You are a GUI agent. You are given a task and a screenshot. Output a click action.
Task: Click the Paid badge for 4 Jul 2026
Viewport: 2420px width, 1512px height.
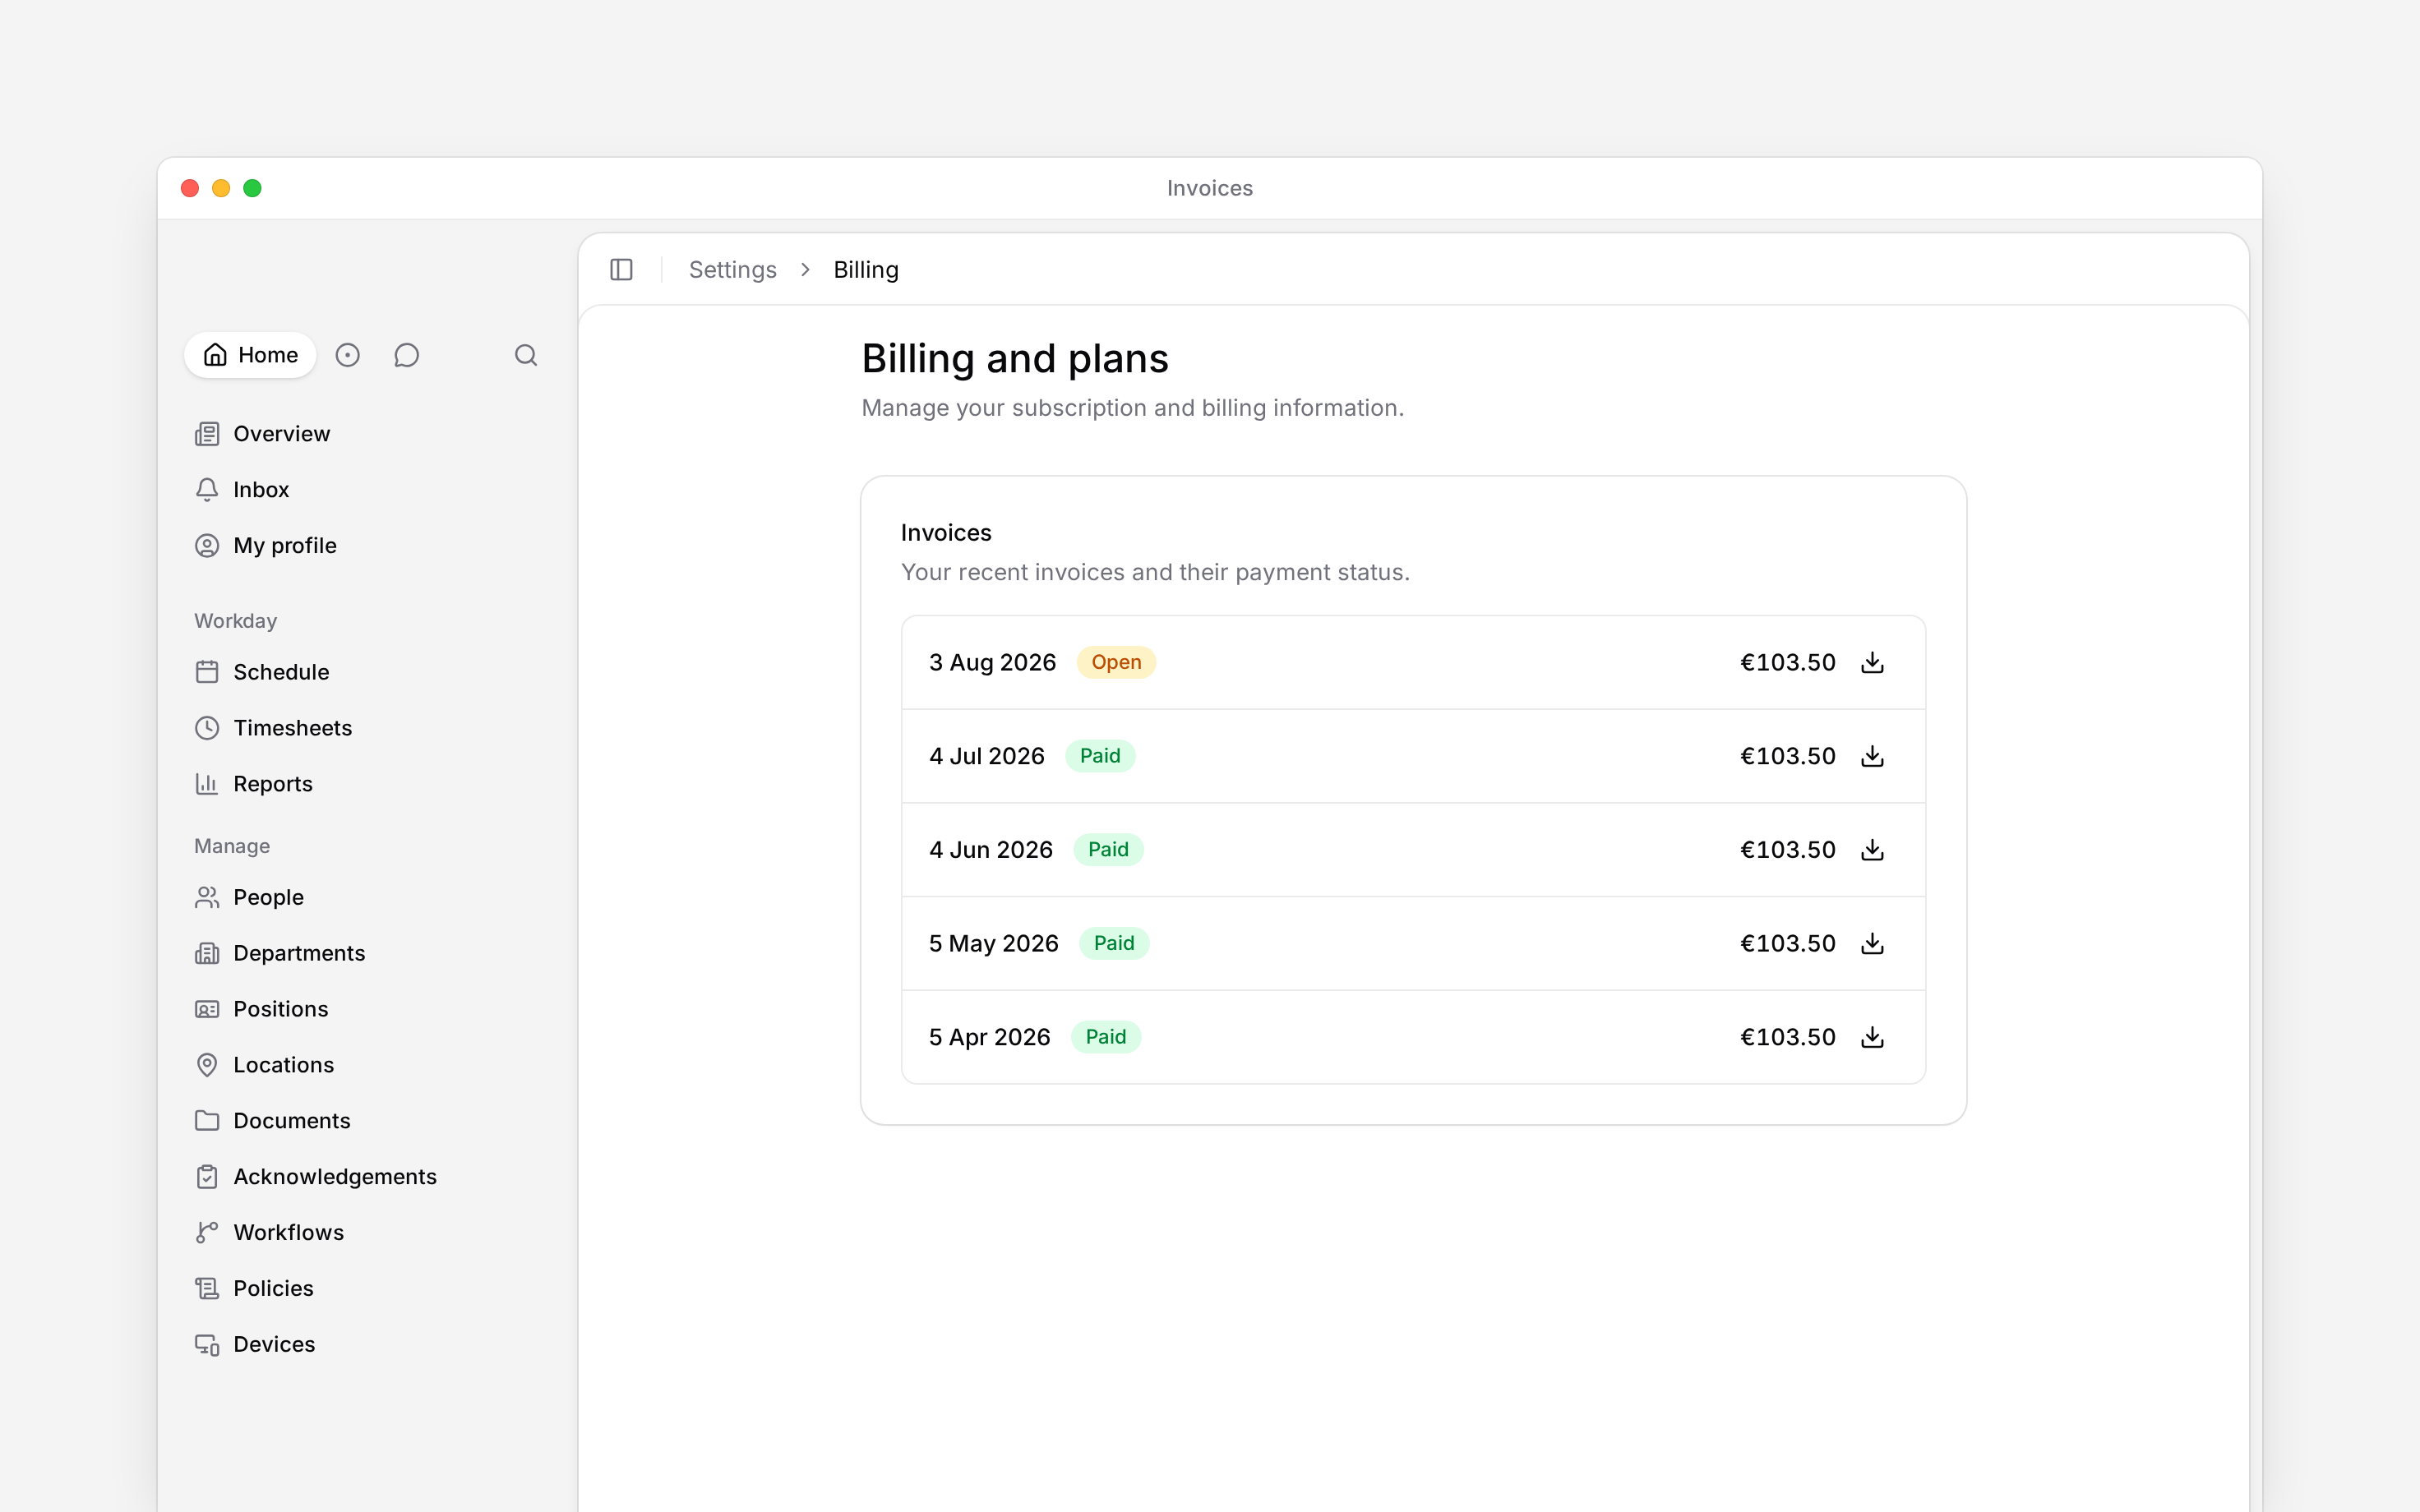point(1100,756)
